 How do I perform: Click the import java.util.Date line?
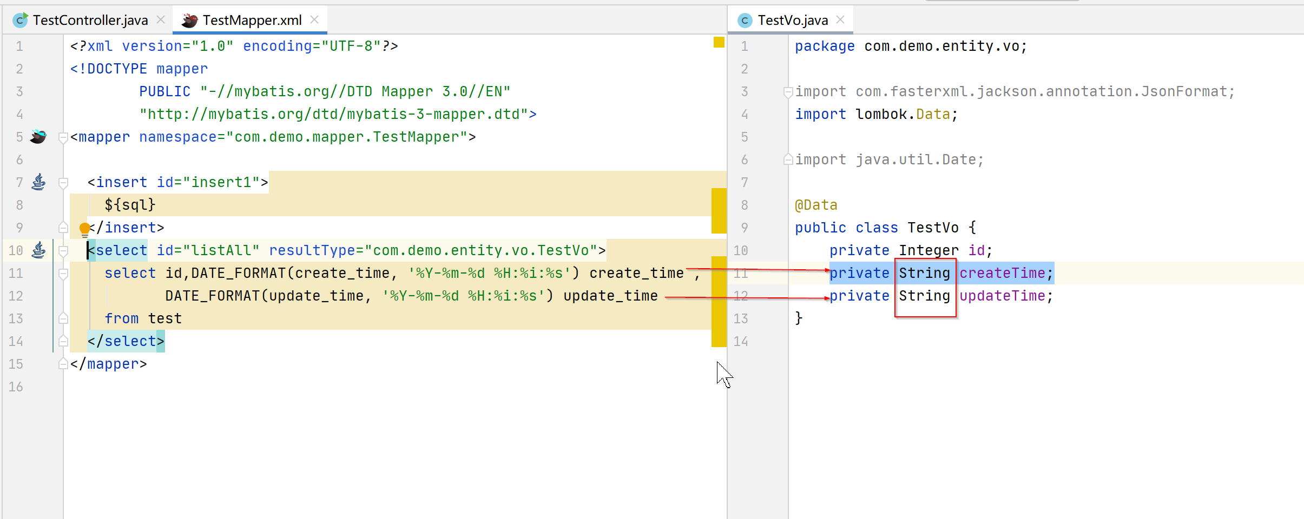(889, 159)
